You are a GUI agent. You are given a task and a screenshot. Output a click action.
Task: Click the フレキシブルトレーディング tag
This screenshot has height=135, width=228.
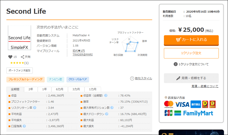click(26, 80)
